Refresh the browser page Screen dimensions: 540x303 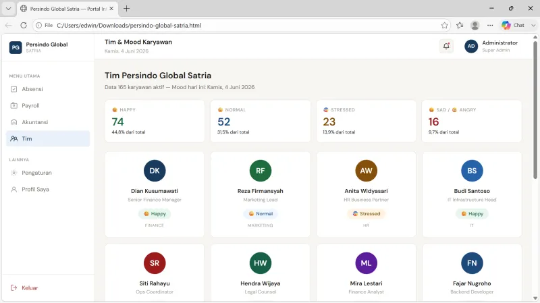click(24, 25)
